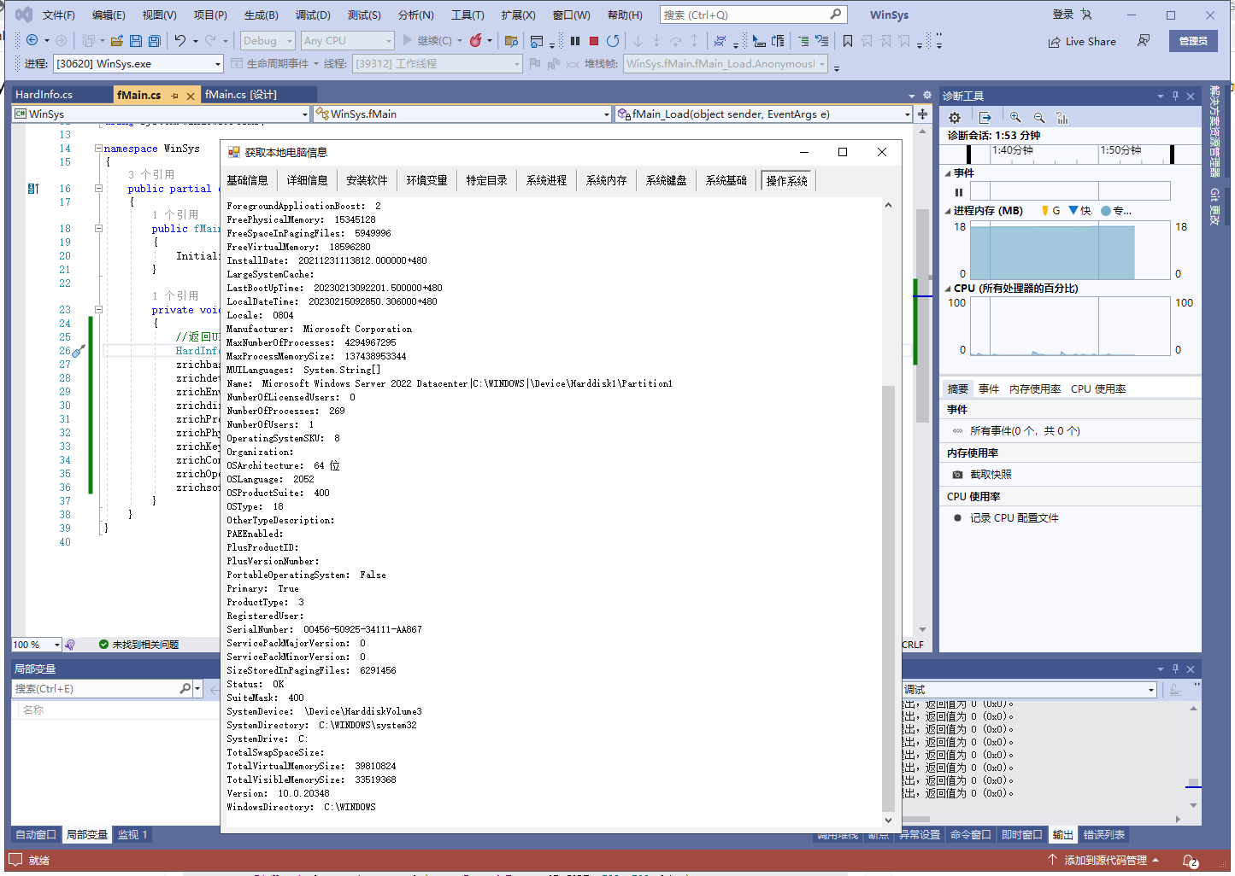Open the thread dropdown
The width and height of the screenshot is (1235, 876).
point(437,64)
